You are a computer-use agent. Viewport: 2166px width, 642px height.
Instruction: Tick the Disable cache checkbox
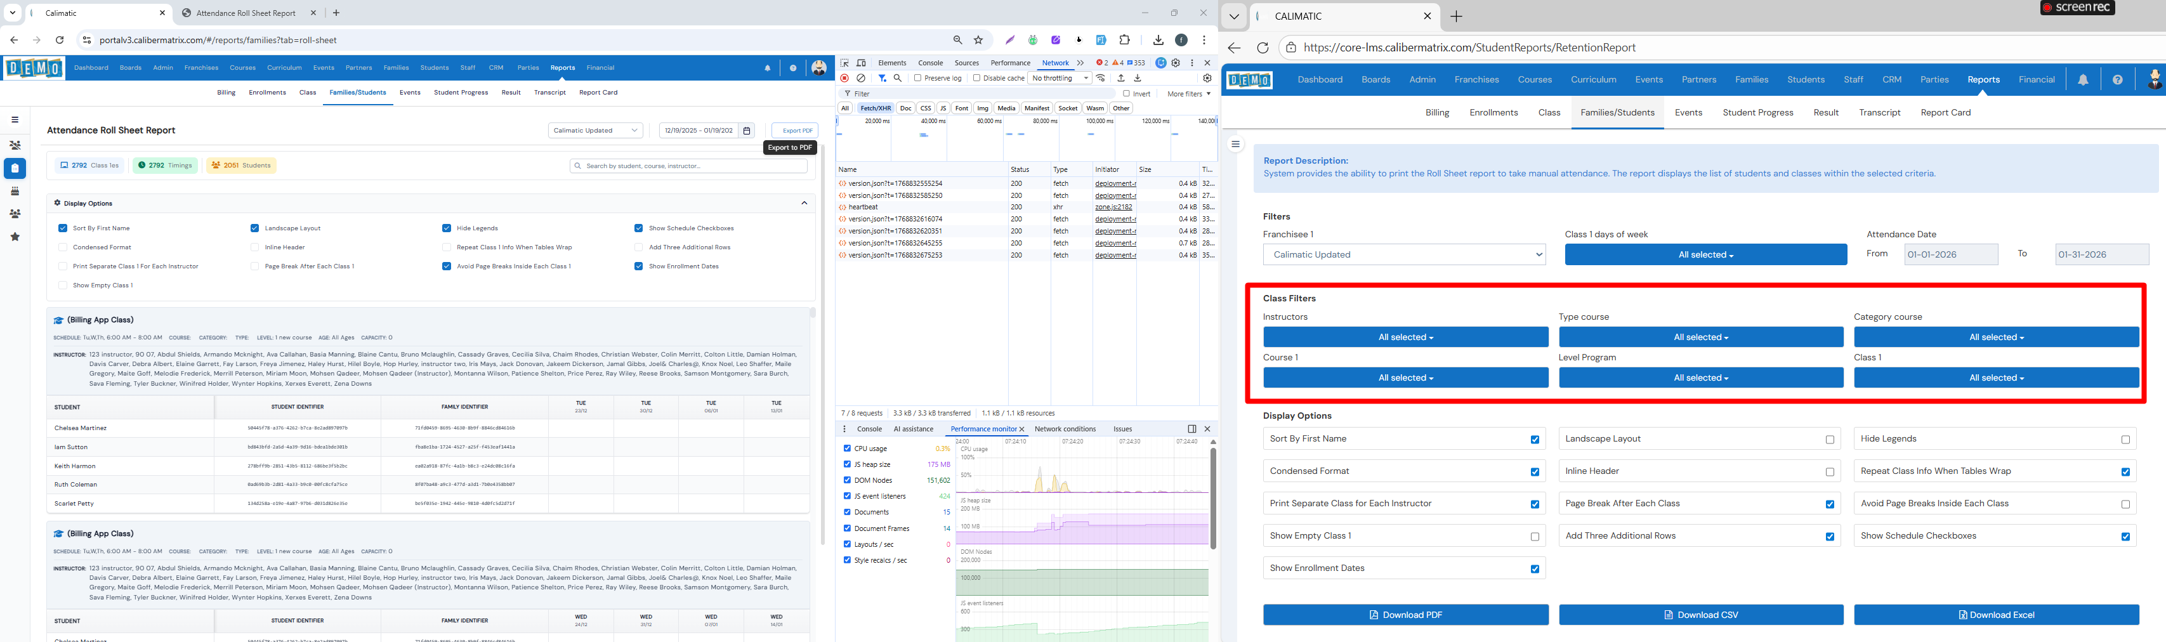click(x=977, y=78)
